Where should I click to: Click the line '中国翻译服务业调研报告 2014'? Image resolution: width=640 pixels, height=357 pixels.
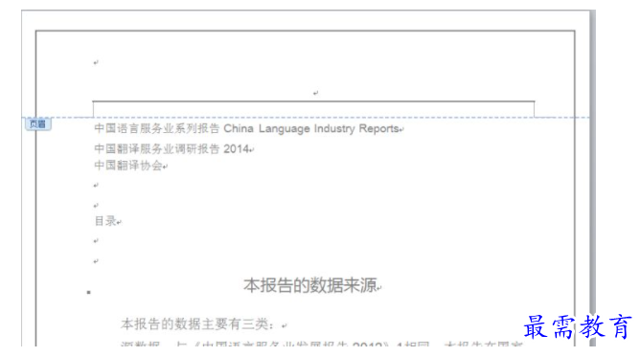(171, 148)
